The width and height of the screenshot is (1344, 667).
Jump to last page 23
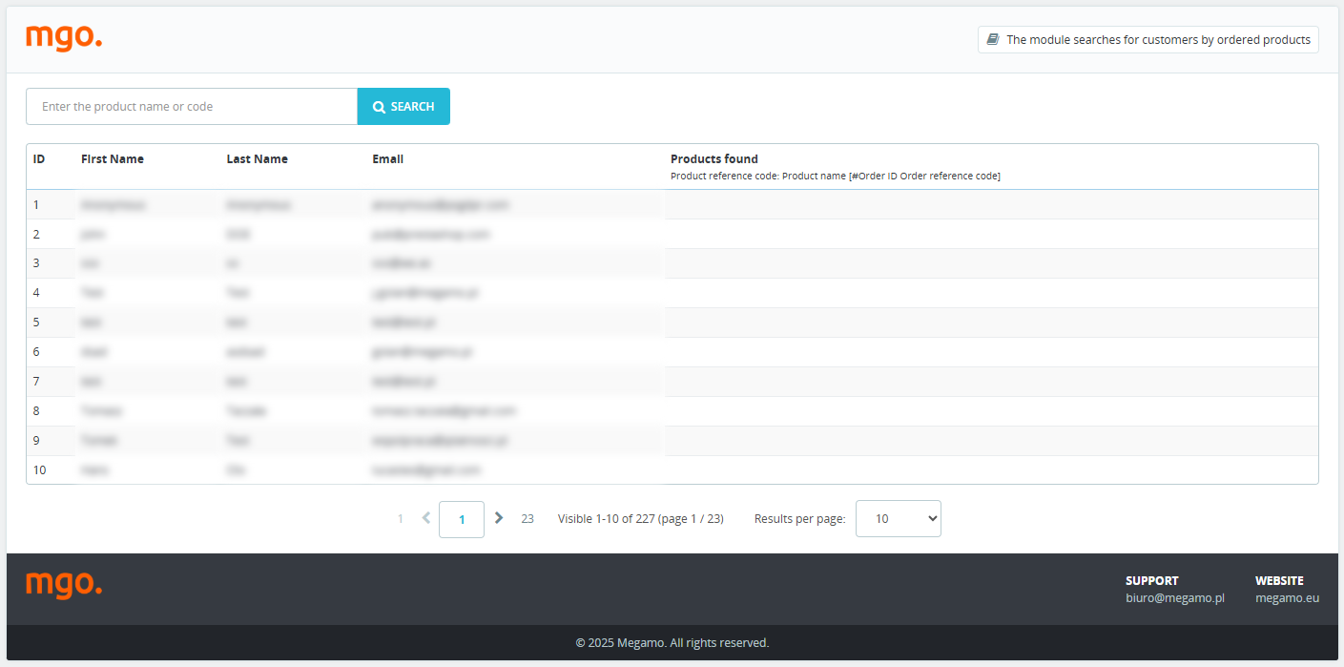[x=527, y=519]
